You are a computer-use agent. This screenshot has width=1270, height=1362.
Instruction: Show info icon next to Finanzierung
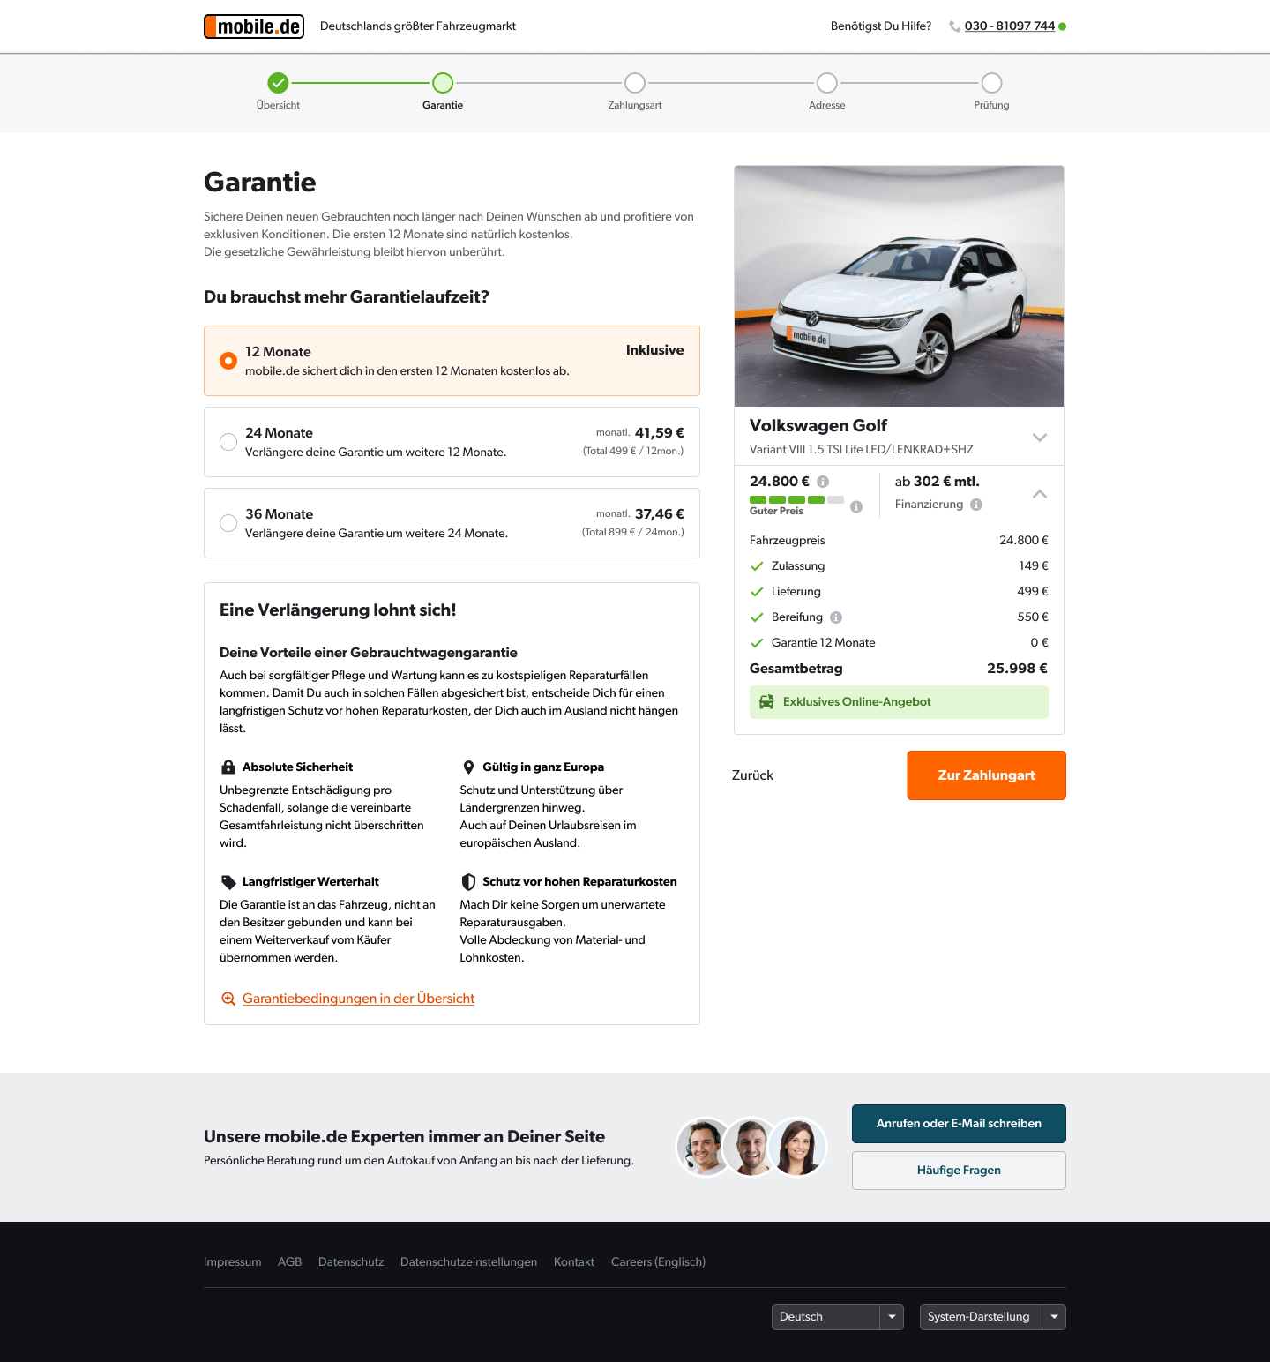click(976, 505)
